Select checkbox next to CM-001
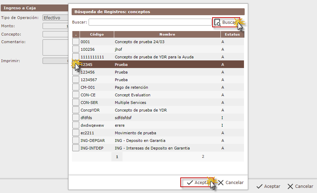 (x=76, y=87)
